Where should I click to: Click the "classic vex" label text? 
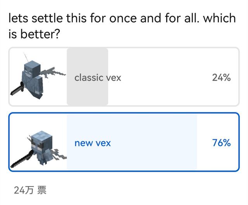(x=98, y=78)
